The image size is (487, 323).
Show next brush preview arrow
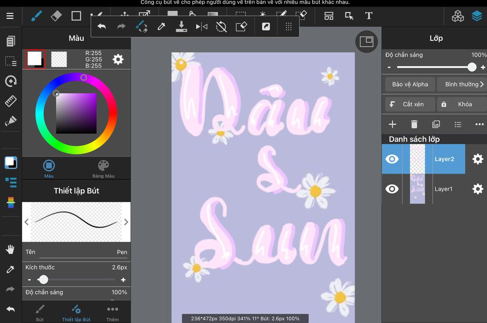(126, 221)
